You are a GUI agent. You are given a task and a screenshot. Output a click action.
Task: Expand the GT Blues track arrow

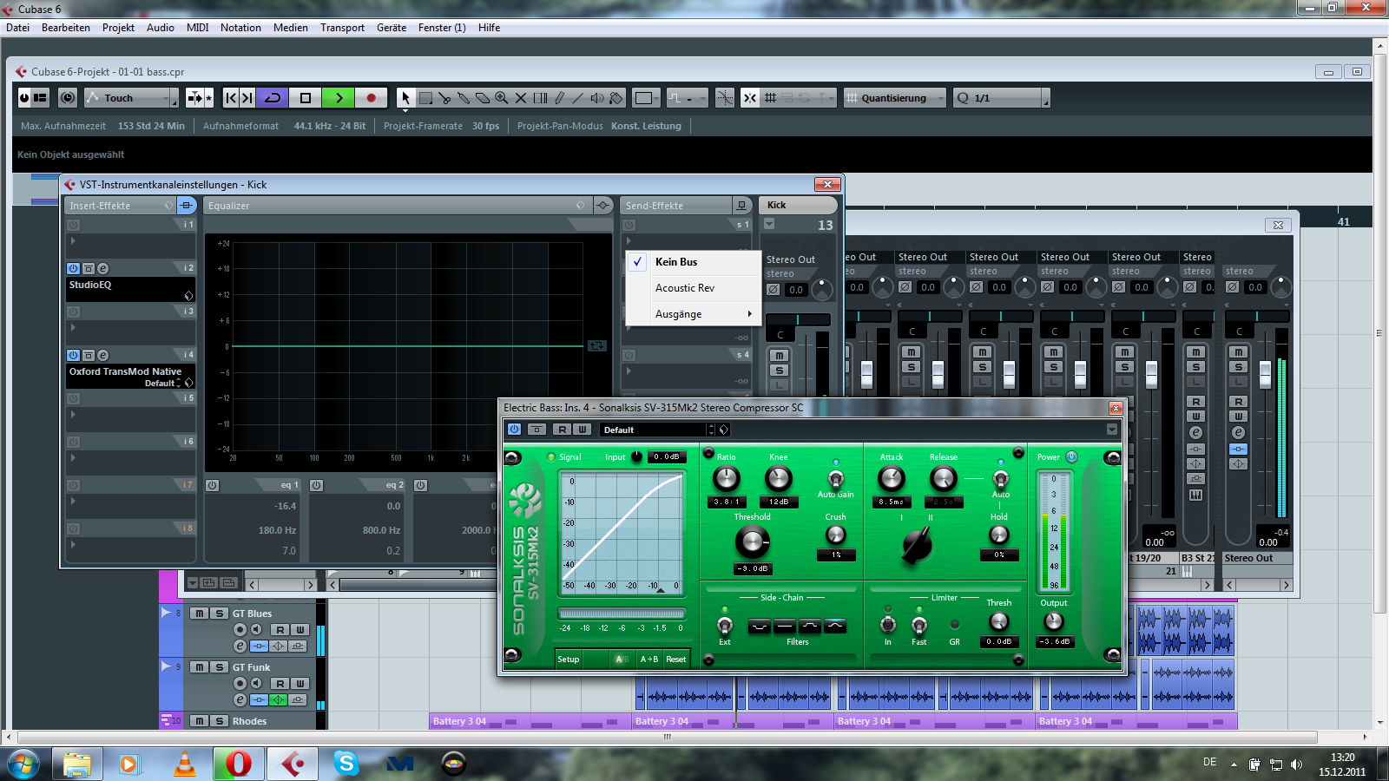coord(166,613)
